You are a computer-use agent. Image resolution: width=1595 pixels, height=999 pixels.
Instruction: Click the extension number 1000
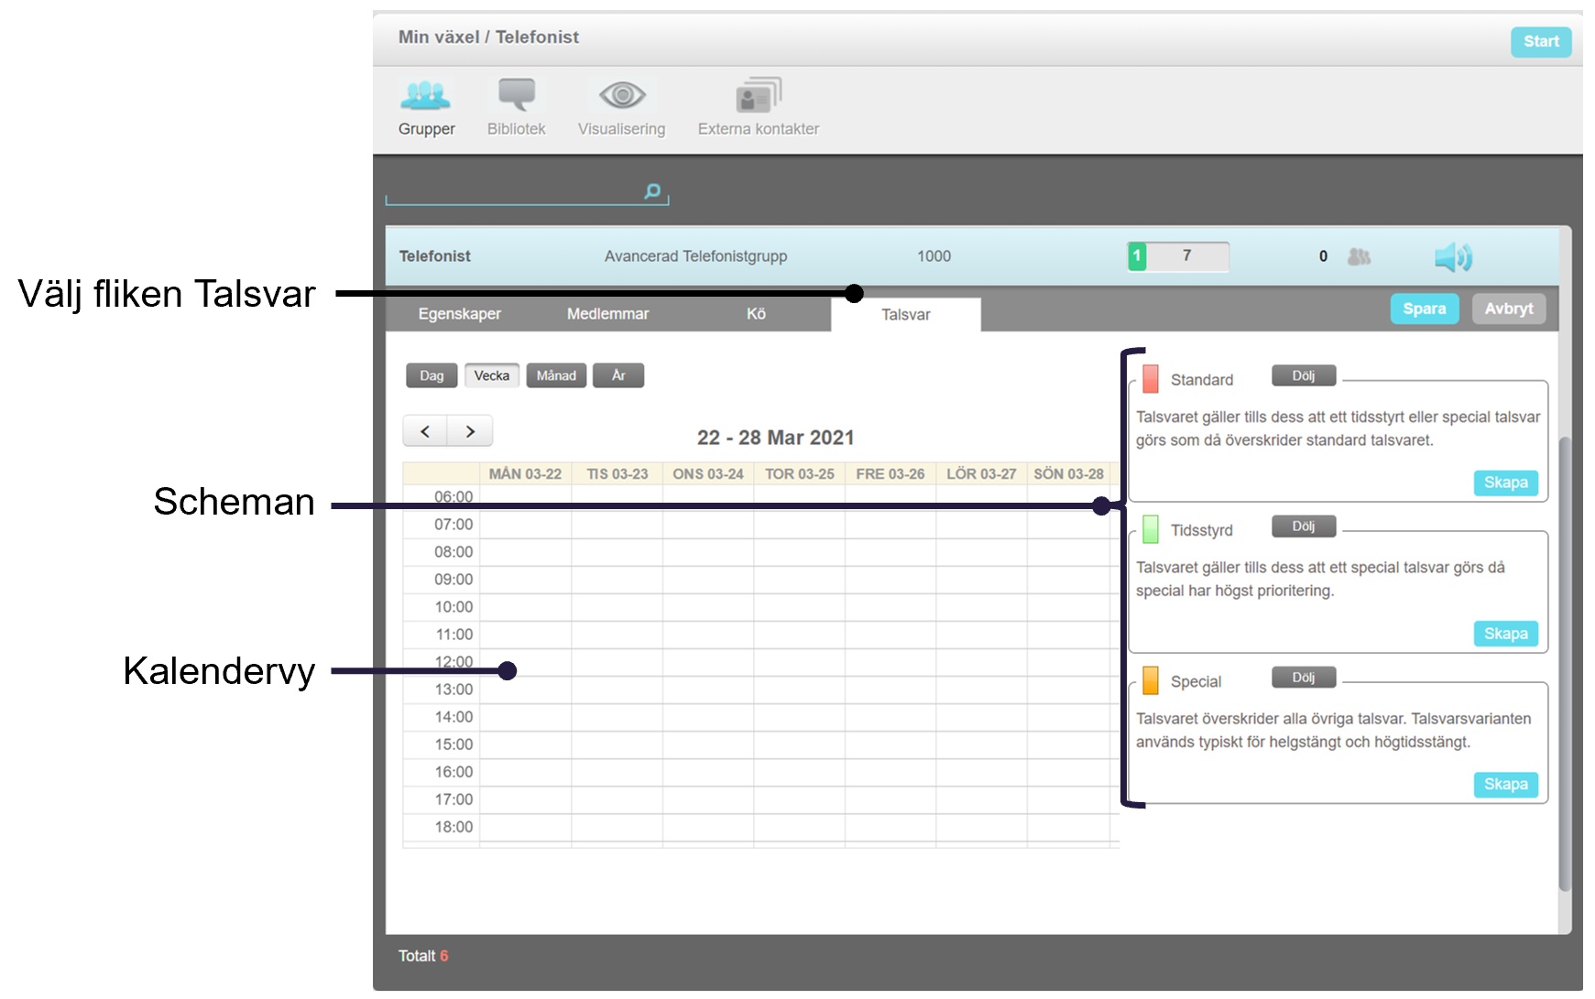934,256
